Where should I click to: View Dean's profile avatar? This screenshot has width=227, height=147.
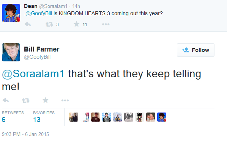(x=11, y=13)
